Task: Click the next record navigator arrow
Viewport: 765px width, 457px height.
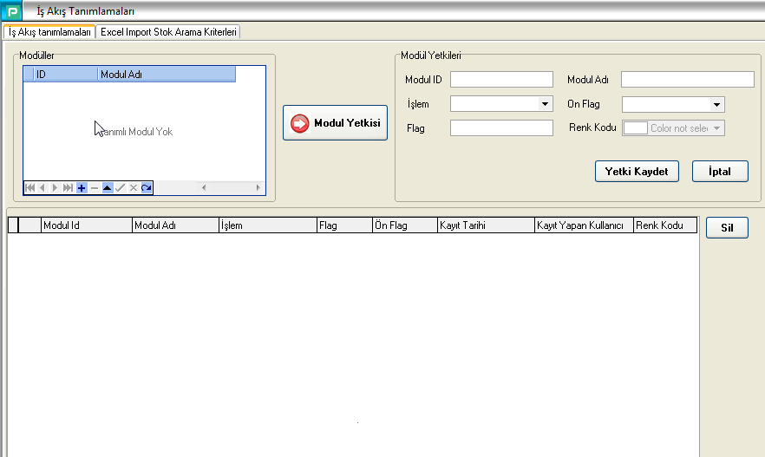Action: coord(56,187)
